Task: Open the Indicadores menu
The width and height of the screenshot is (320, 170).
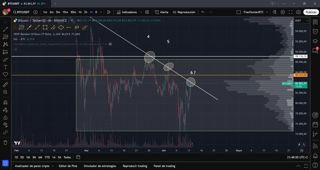Action: pyautogui.click(x=127, y=12)
